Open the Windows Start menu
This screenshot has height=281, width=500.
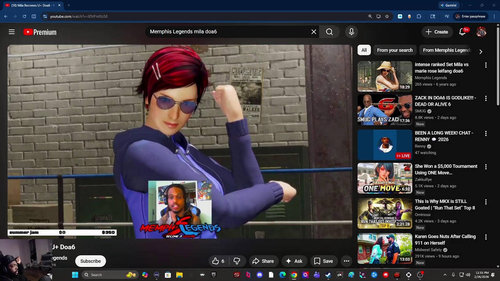click(75, 275)
